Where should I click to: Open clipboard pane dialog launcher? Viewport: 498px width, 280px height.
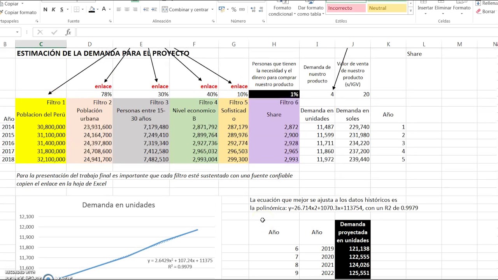tap(37, 21)
